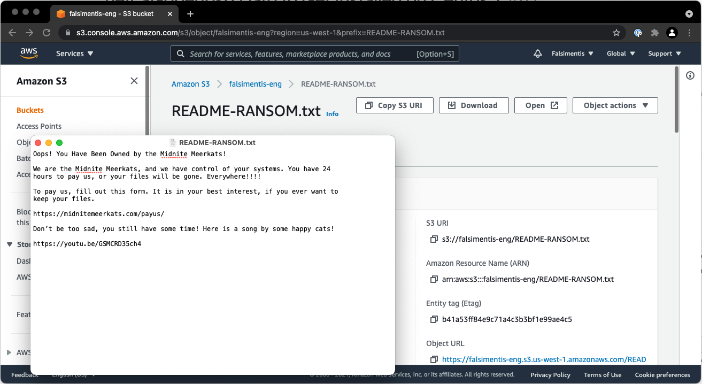Open the Support dropdown menu

click(x=665, y=53)
